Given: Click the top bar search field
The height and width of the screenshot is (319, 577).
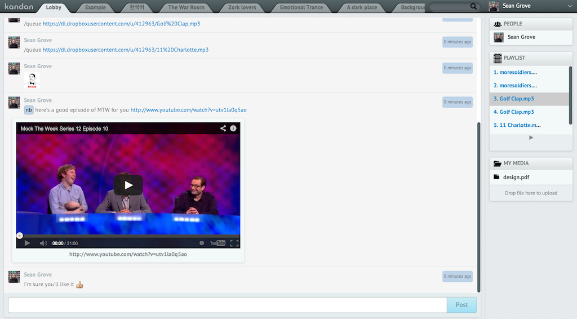Looking at the screenshot, I should (450, 6).
